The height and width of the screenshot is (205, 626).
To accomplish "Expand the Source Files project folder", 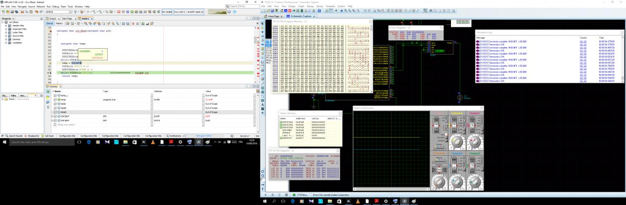I will pyautogui.click(x=6, y=36).
